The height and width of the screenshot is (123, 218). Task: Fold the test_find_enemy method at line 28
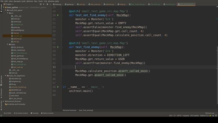click(x=61, y=47)
